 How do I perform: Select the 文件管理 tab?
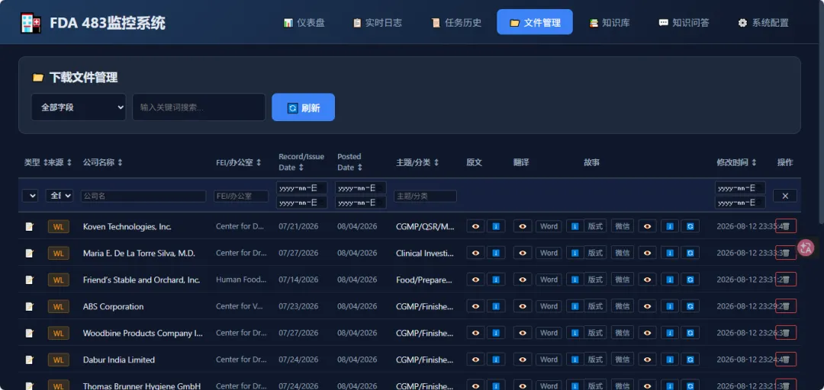point(535,22)
